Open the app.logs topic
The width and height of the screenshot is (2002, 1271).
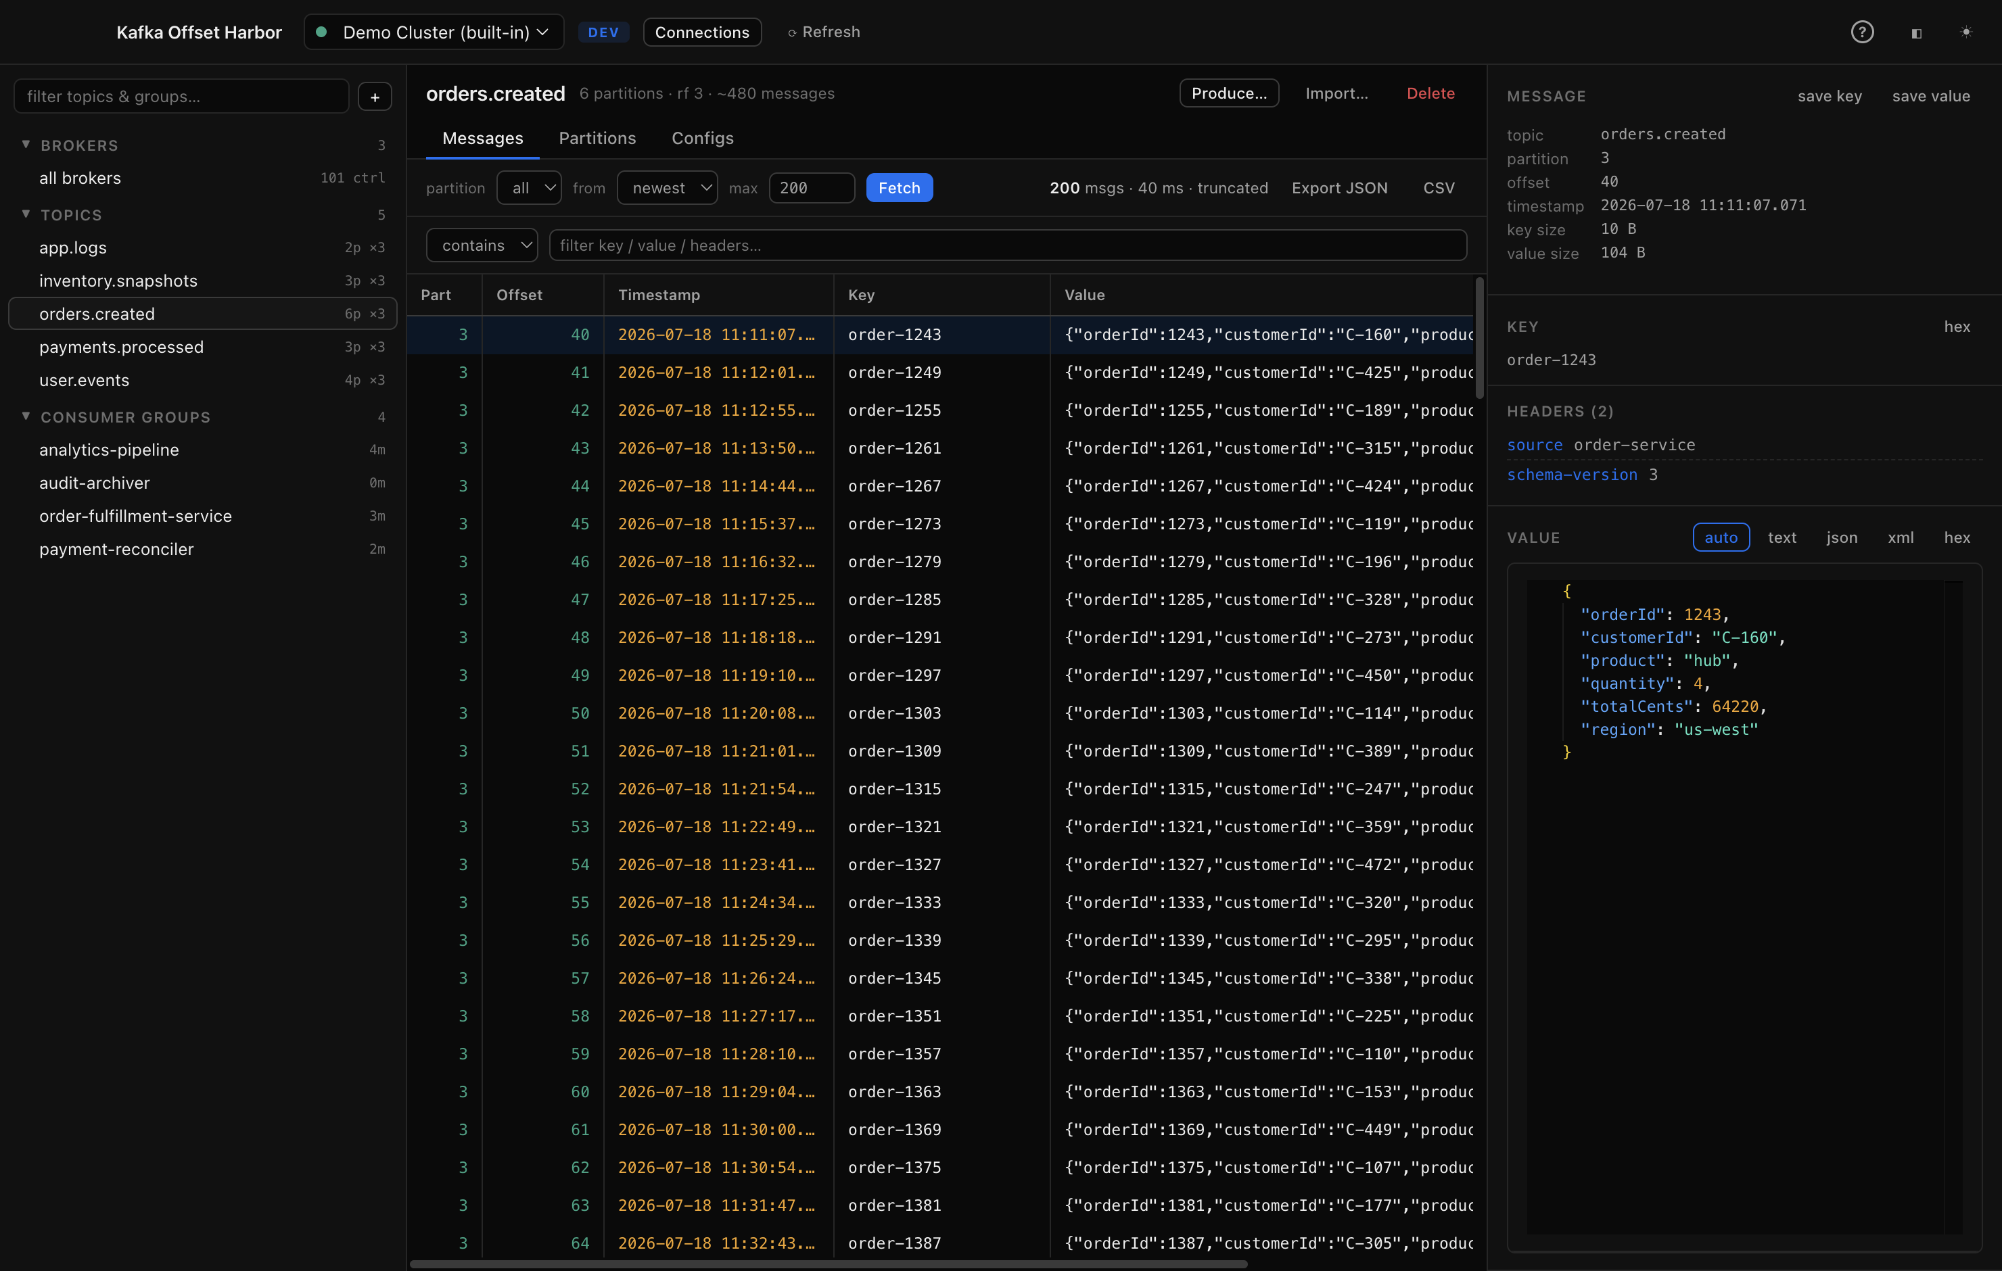click(203, 247)
